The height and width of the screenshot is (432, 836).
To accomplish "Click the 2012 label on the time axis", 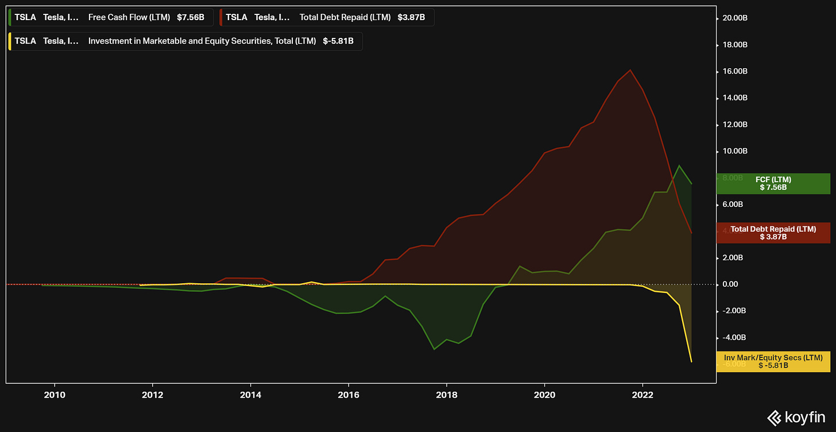I will click(152, 395).
